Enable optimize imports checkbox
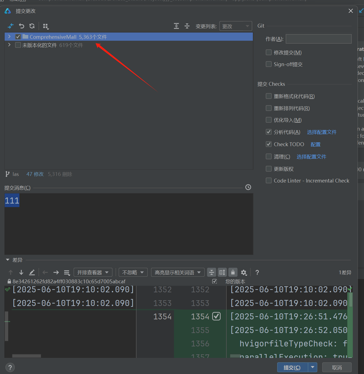The image size is (364, 374). click(x=269, y=120)
